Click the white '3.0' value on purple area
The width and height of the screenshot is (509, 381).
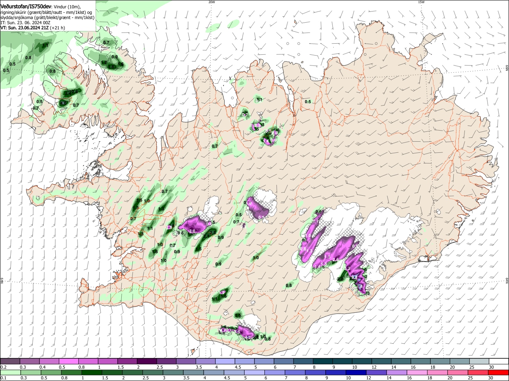click(x=192, y=231)
